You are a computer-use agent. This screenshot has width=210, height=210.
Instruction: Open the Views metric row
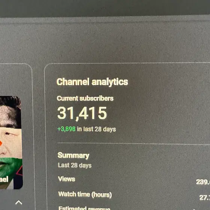point(134,180)
